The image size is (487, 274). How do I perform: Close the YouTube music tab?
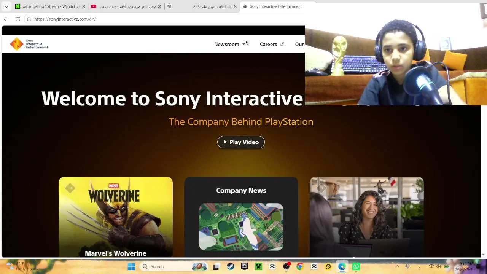pos(159,6)
